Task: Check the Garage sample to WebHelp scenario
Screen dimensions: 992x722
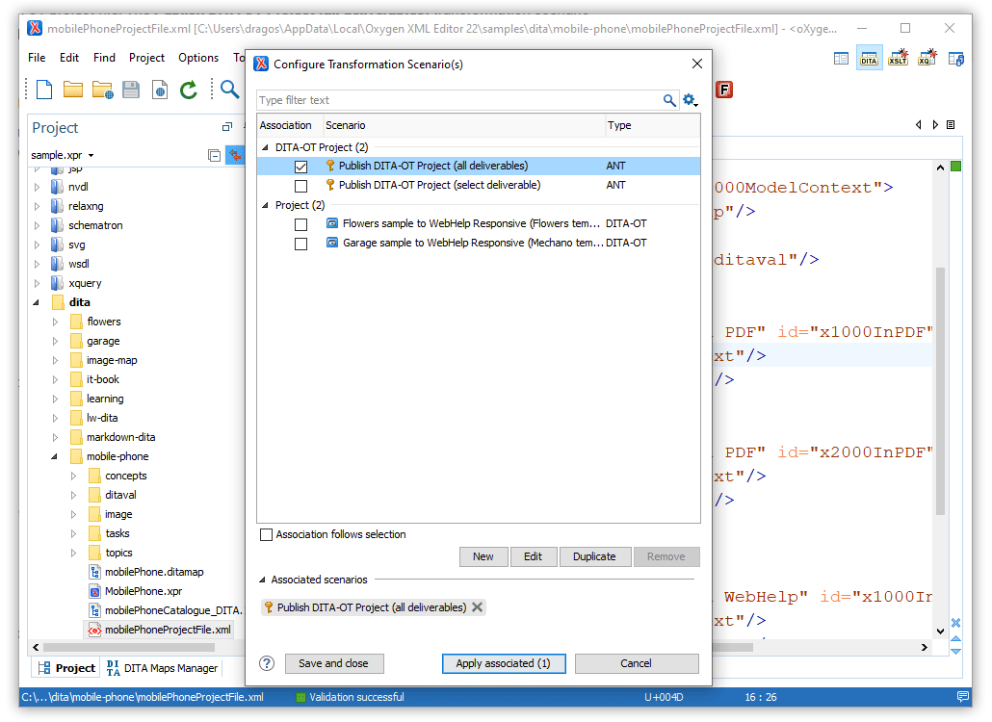Action: (301, 244)
